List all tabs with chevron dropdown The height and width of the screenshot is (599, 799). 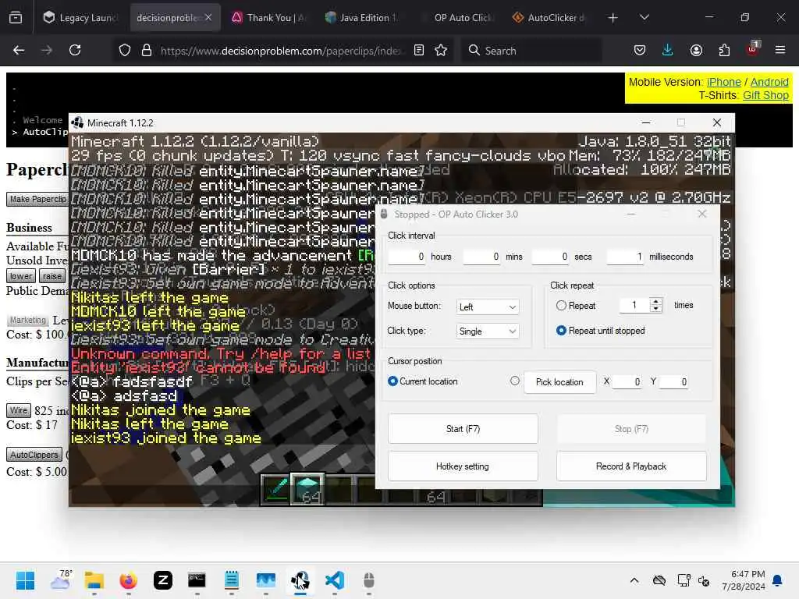click(645, 18)
